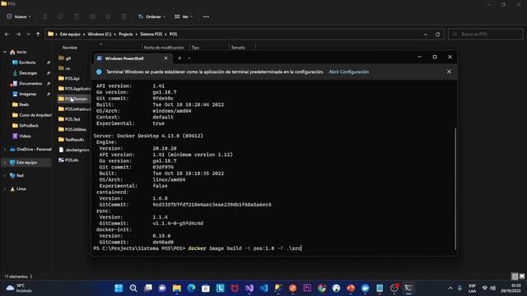
Task: Expand the Red network node
Action: click(x=5, y=175)
